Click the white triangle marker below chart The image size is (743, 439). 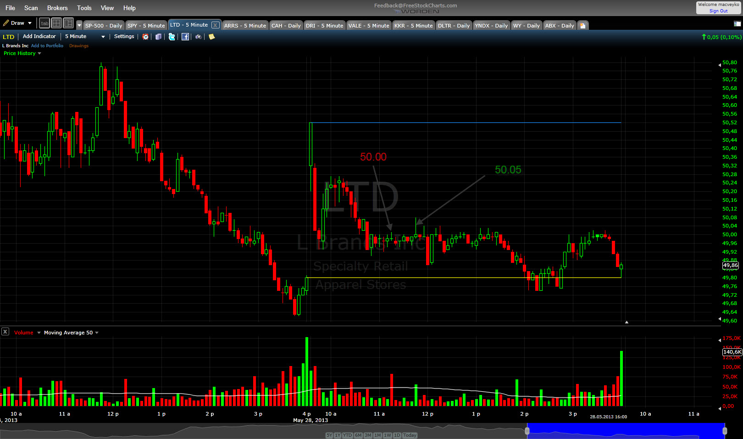click(x=627, y=322)
